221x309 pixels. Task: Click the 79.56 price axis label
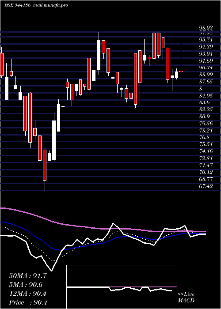click(x=206, y=123)
